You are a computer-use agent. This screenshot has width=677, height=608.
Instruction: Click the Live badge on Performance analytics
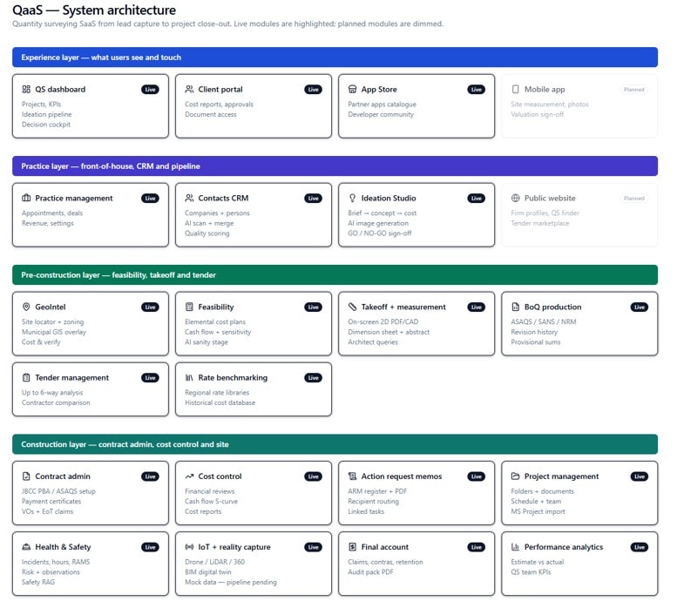[640, 548]
